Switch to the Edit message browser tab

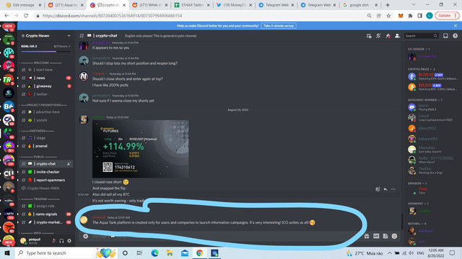[x=23, y=5]
